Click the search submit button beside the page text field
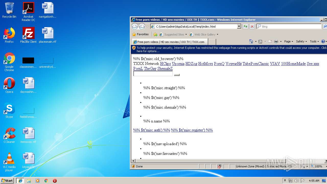 pos(177,75)
